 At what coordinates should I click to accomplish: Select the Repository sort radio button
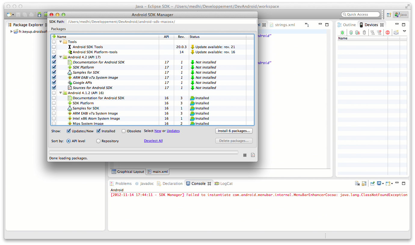[98, 141]
